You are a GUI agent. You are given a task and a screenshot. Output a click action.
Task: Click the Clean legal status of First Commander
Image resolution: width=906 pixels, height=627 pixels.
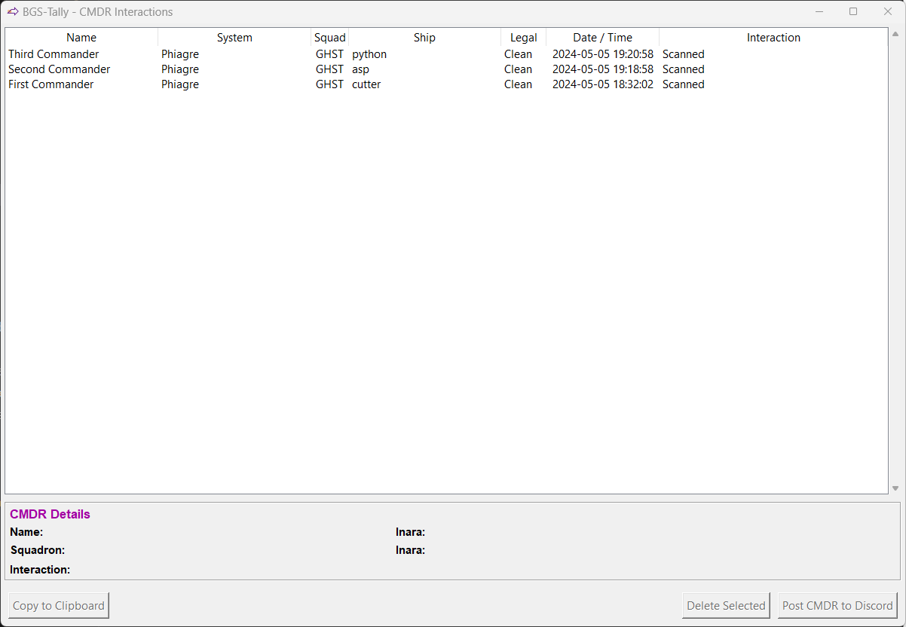click(518, 84)
